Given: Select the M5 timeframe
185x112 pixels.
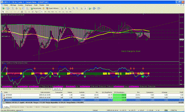Looking at the screenshot, I should (45, 12).
